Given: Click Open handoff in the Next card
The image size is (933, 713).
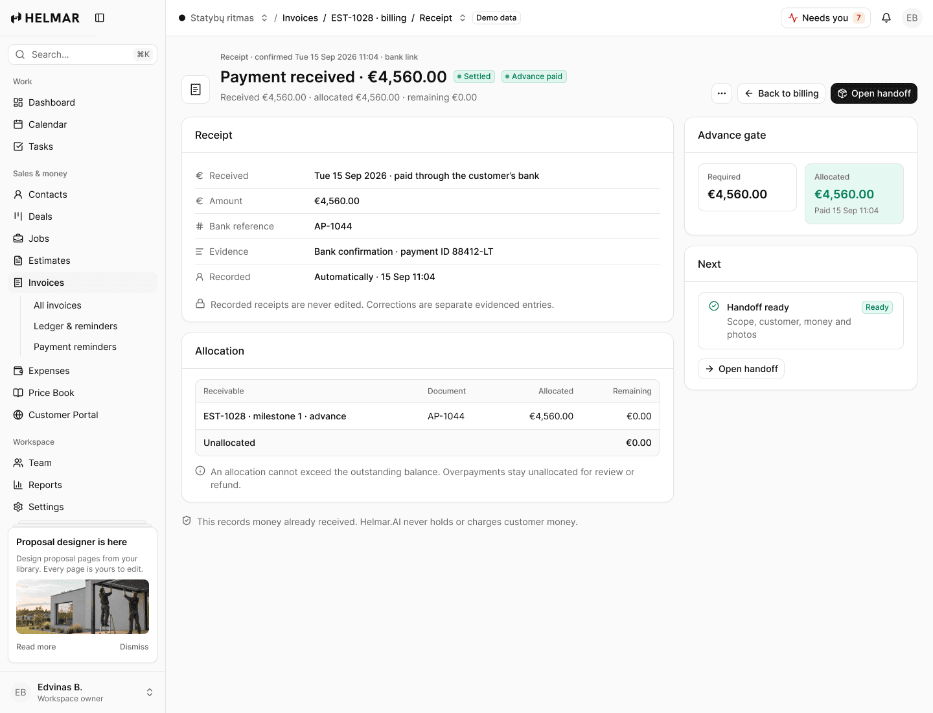Looking at the screenshot, I should 741,369.
